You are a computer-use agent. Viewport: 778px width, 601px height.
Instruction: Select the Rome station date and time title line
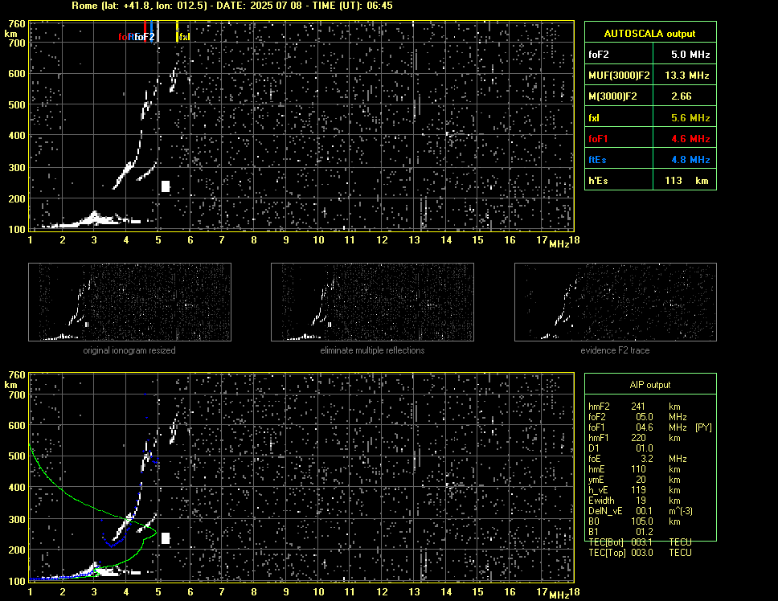(x=232, y=6)
